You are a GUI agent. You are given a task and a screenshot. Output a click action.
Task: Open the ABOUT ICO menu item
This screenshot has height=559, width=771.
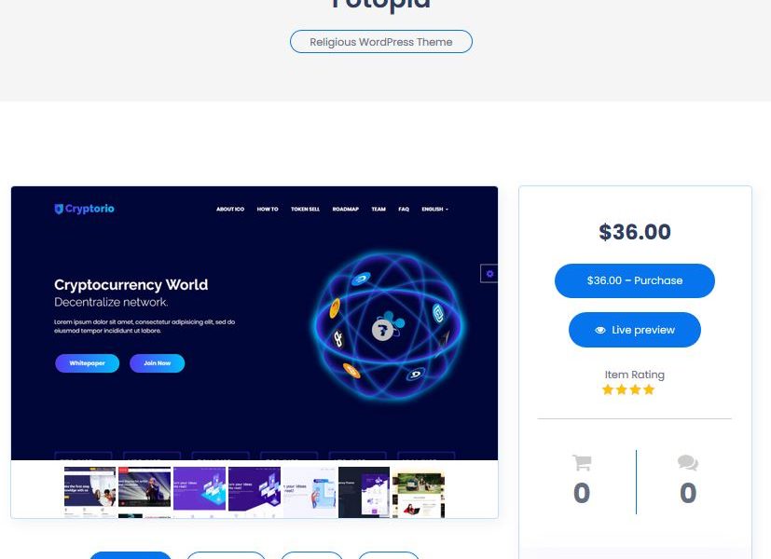(x=230, y=210)
